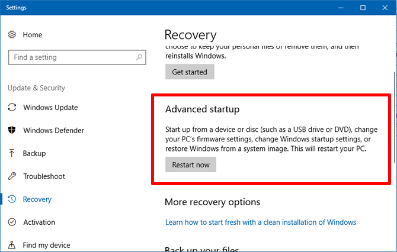This screenshot has width=397, height=252.
Task: Click Get started to reset PC
Action: pyautogui.click(x=190, y=72)
